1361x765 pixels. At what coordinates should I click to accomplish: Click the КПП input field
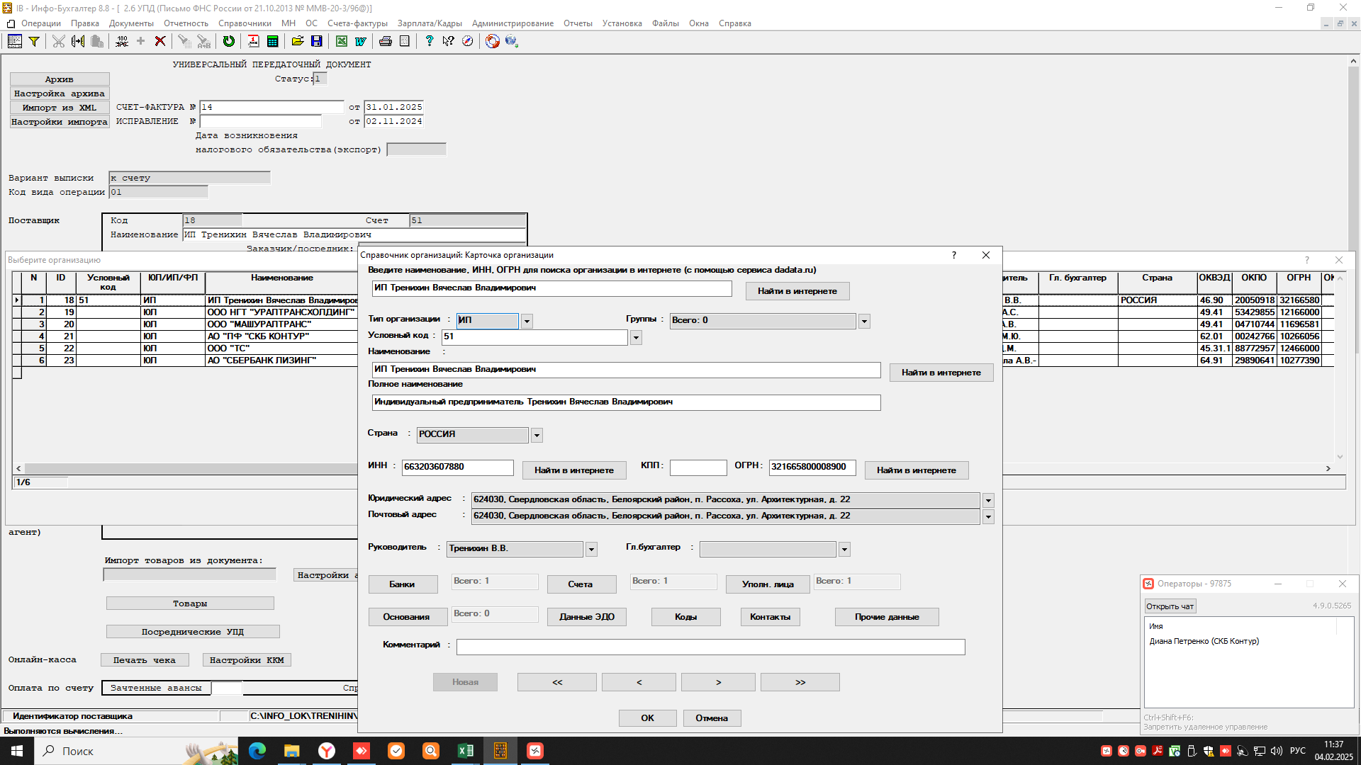pos(698,467)
